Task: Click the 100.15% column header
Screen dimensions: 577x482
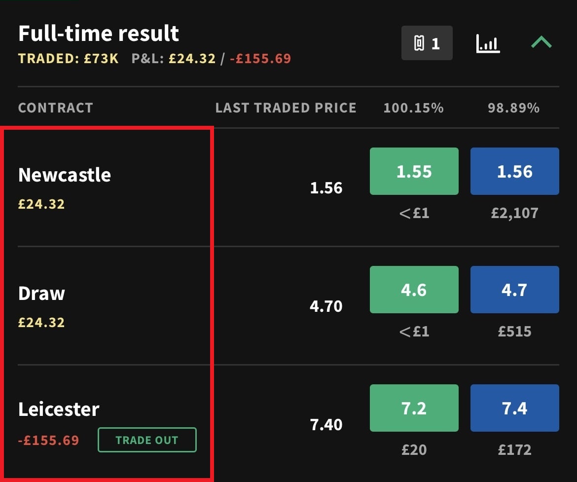Action: tap(414, 108)
